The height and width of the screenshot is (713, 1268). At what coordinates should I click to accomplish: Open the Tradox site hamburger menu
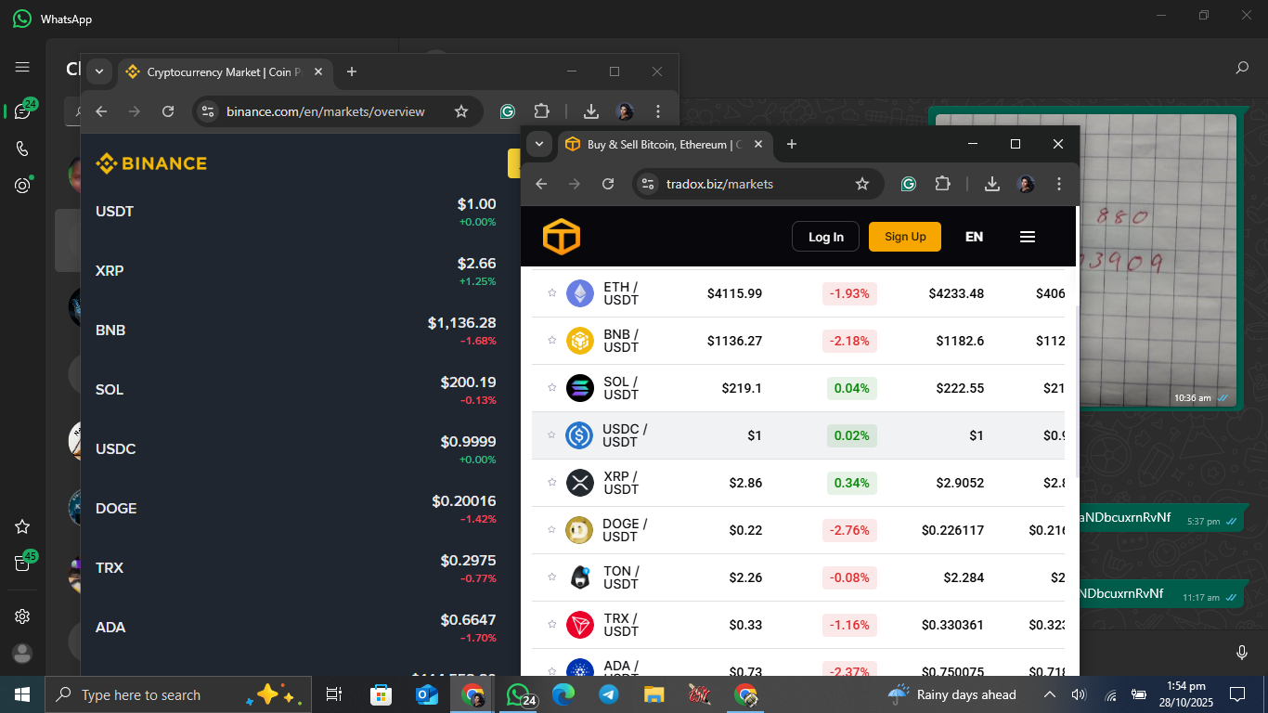1028,237
